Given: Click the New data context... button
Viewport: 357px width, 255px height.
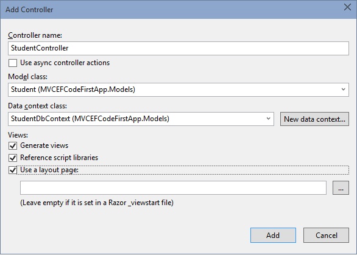Looking at the screenshot, I should (314, 119).
